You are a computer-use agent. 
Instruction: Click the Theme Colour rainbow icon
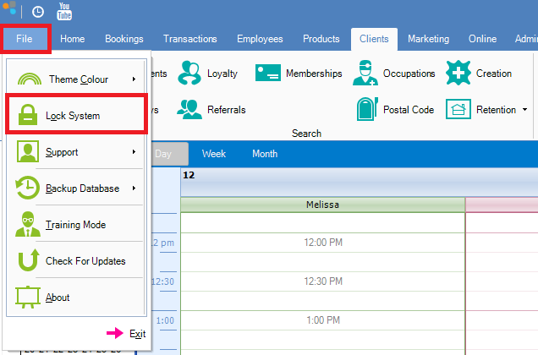29,79
